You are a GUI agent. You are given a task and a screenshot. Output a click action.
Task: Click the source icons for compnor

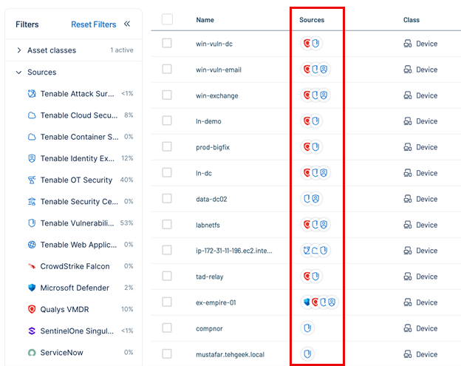tap(308, 328)
